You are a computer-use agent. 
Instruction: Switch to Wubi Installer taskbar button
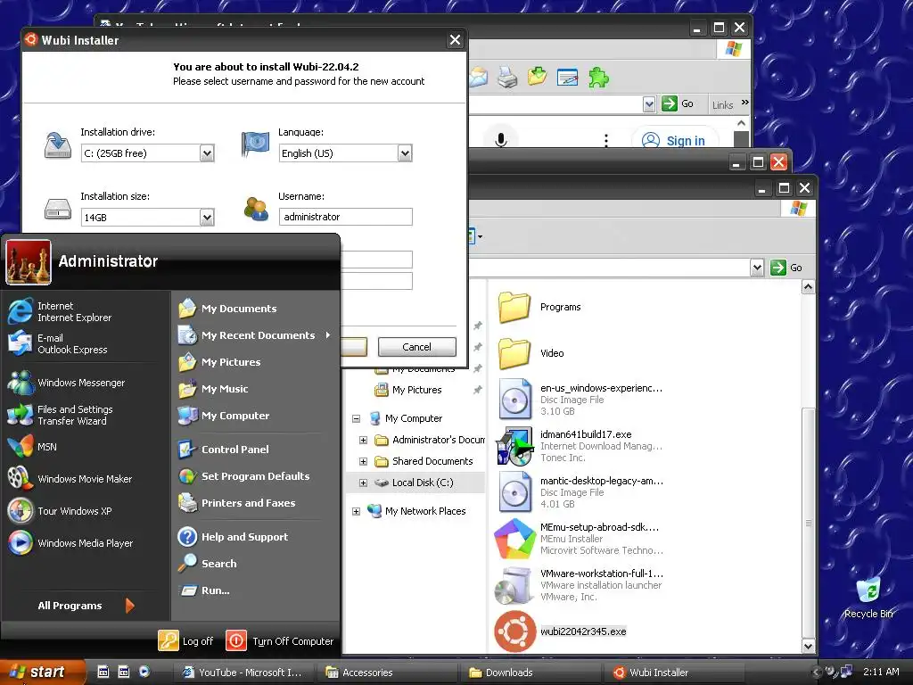click(x=674, y=673)
